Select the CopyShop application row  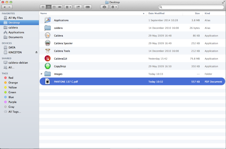click(60, 66)
